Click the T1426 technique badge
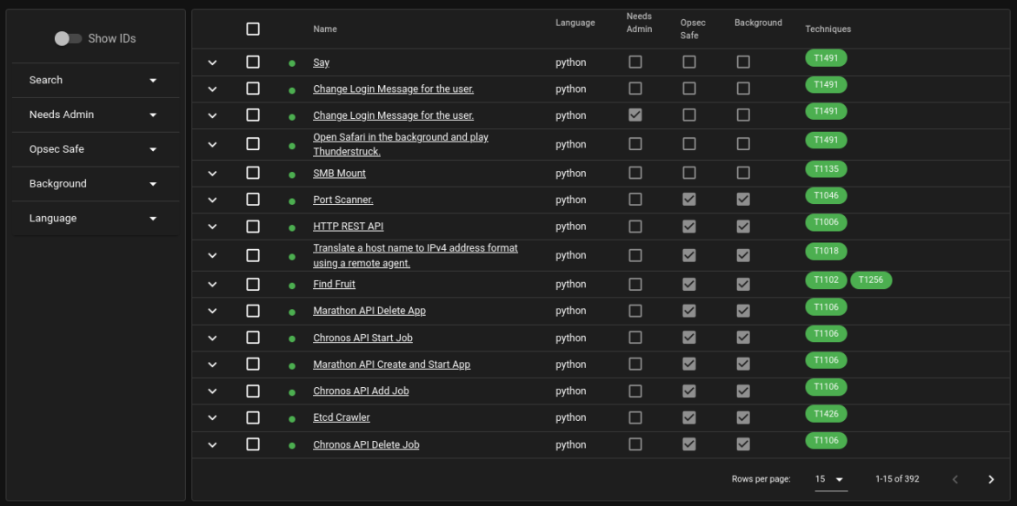This screenshot has width=1017, height=506. (826, 414)
